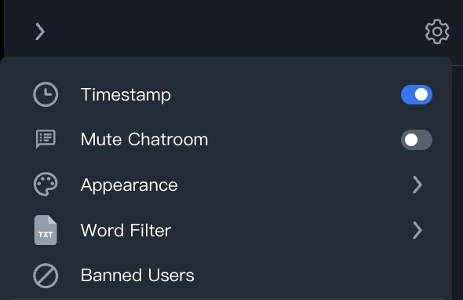Open the Word Filter menu entry
This screenshot has width=463, height=300.
[x=227, y=230]
